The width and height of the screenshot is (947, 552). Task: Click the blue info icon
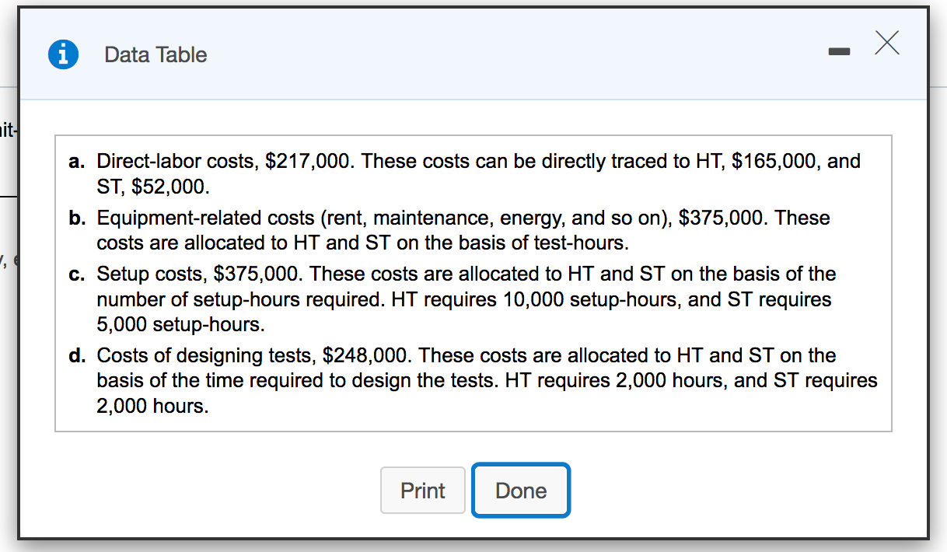pos(63,54)
